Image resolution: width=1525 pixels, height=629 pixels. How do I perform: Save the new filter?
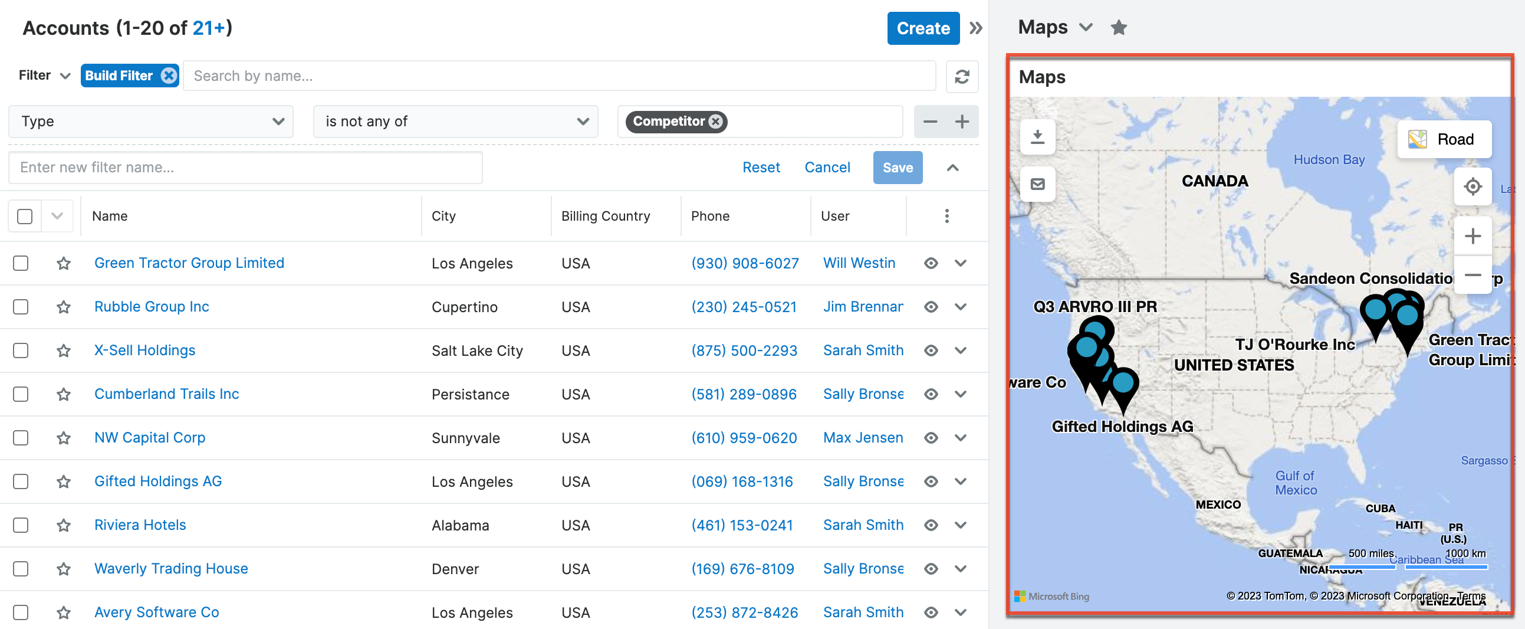898,168
